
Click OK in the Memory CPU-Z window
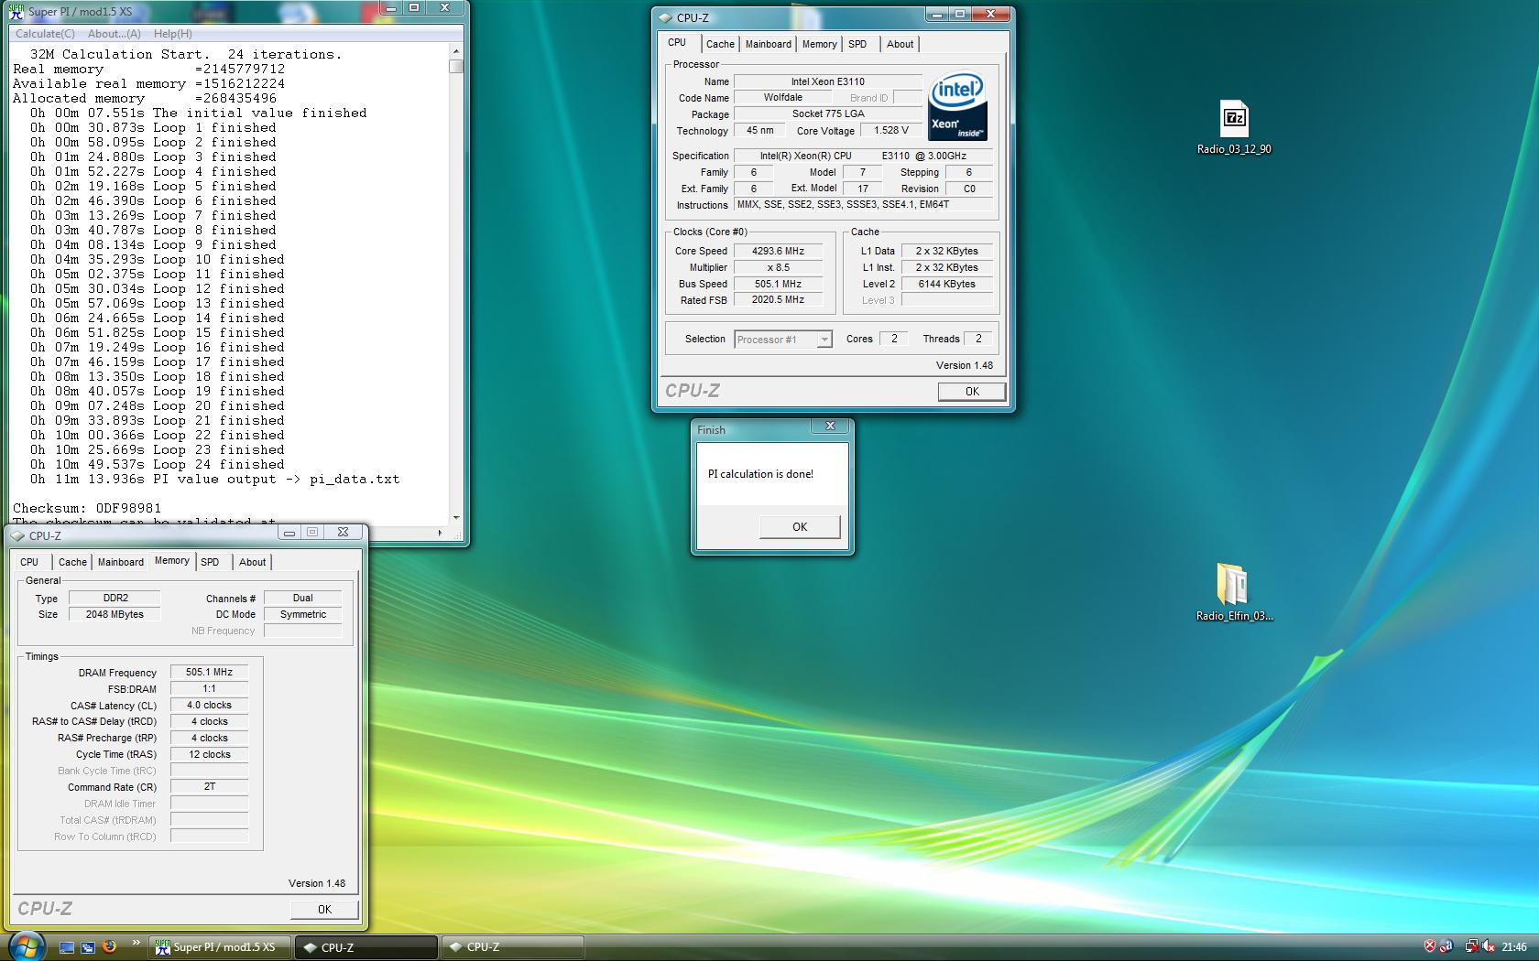pos(324,909)
